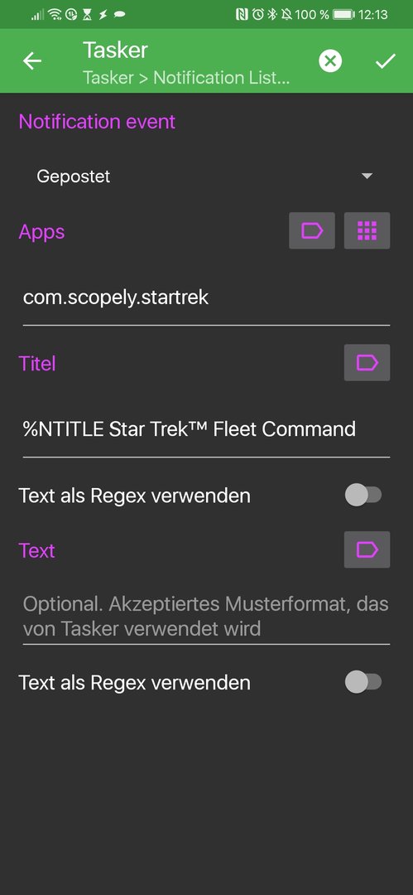Tap the Tasker header title
This screenshot has height=895, width=413.
(115, 51)
